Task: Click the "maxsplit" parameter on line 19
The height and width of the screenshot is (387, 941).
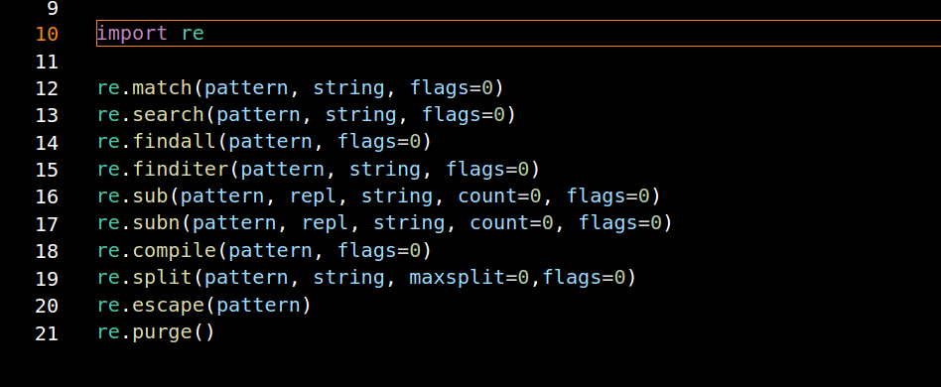Action: click(458, 277)
